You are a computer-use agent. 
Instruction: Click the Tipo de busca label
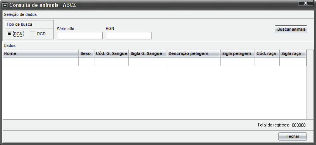pyautogui.click(x=19, y=24)
